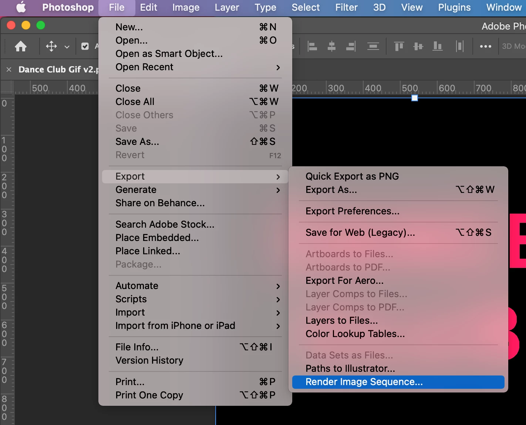This screenshot has width=526, height=425.
Task: Select the Move tool icon in options bar
Action: (51, 46)
